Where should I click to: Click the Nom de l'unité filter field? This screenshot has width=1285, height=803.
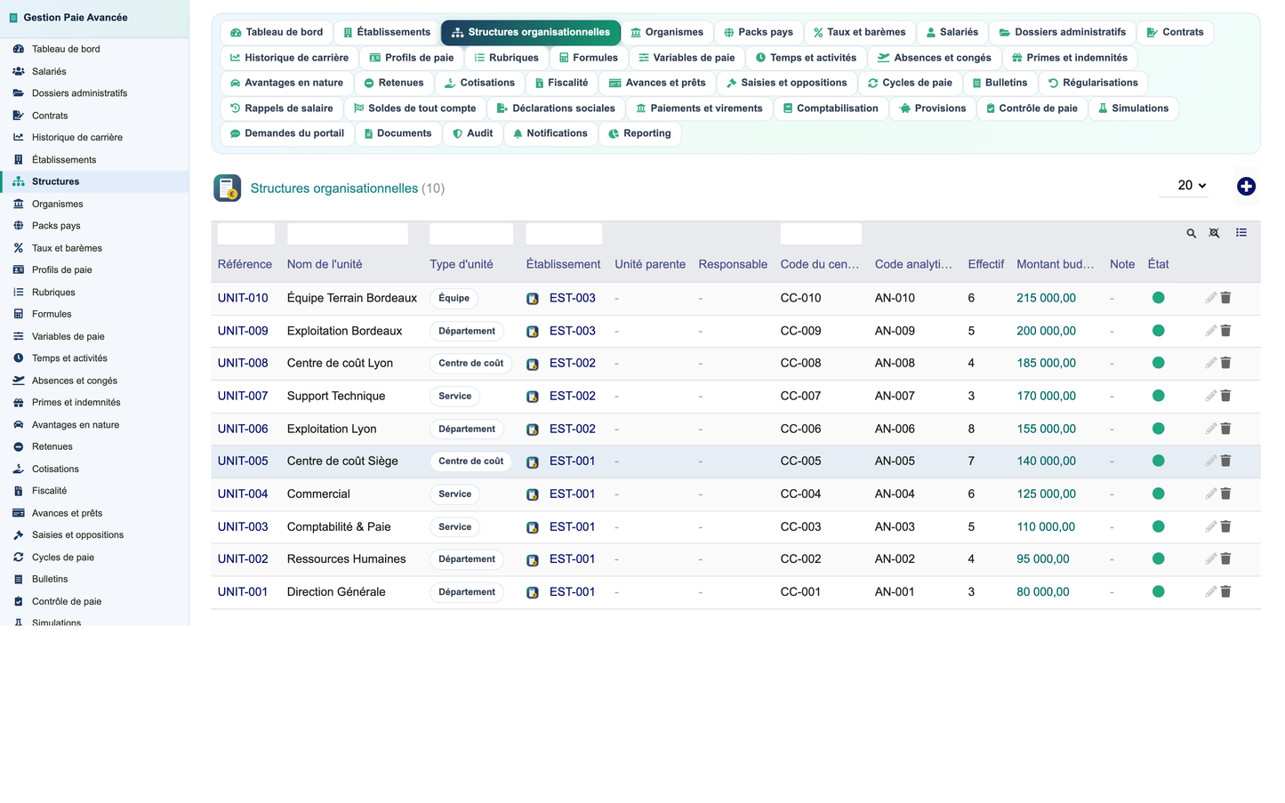347,234
